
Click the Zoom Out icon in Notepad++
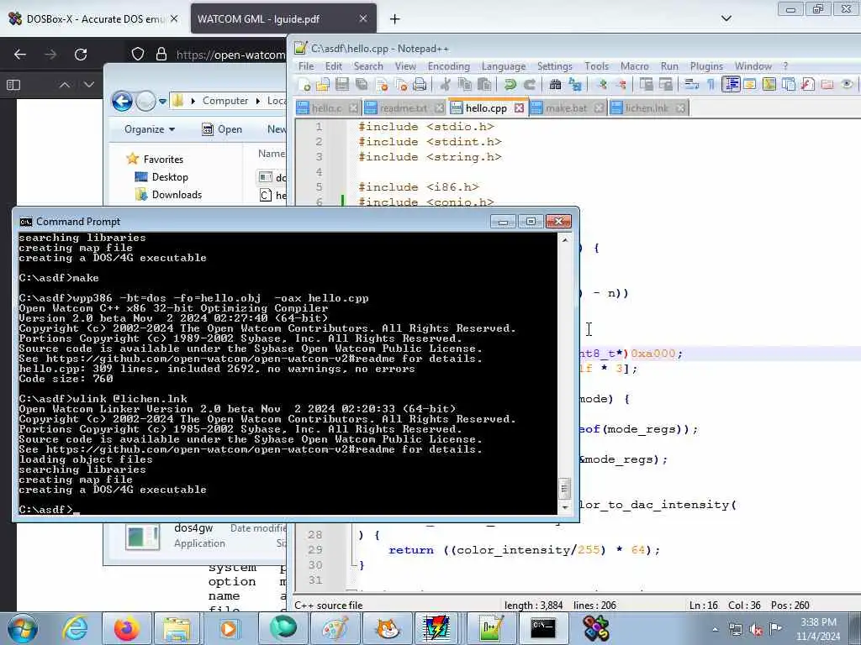point(621,84)
